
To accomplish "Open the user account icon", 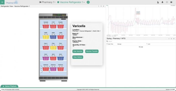I will pos(158,2).
